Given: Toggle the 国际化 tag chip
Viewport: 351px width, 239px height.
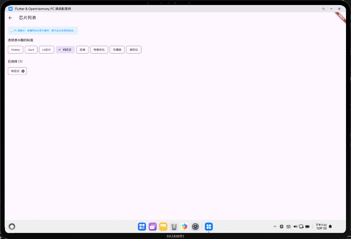Looking at the screenshot, I should click(134, 50).
